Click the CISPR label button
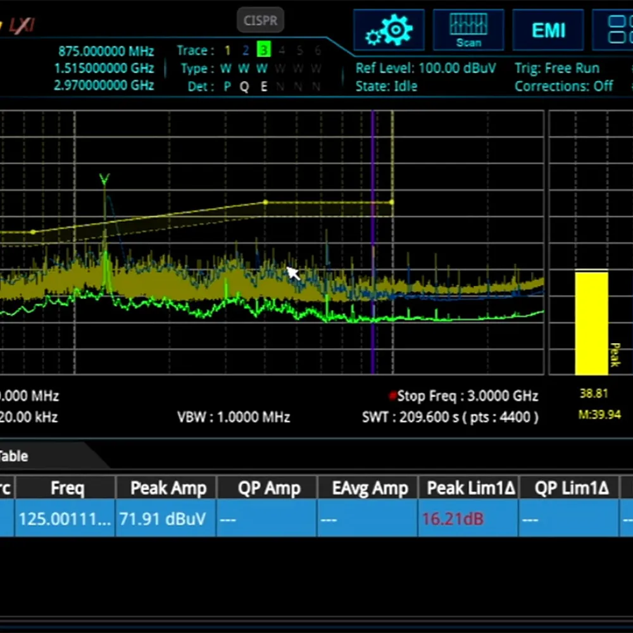633x633 pixels. point(260,21)
